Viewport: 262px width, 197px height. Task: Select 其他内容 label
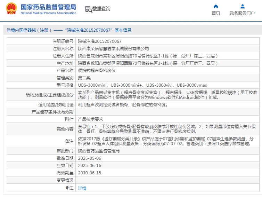(x=65, y=129)
